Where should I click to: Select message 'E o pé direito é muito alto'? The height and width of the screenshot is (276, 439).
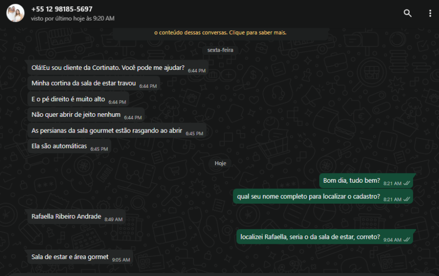tap(79, 99)
